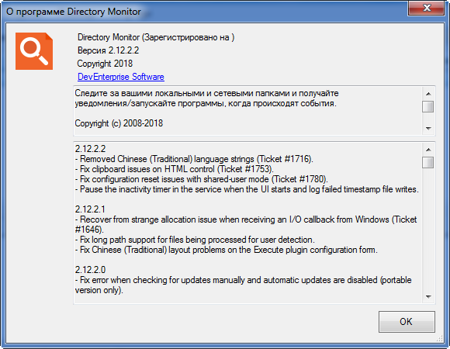Click description box scrollbar thumb
Image resolution: width=450 pixels, height=349 pixels.
(x=428, y=107)
